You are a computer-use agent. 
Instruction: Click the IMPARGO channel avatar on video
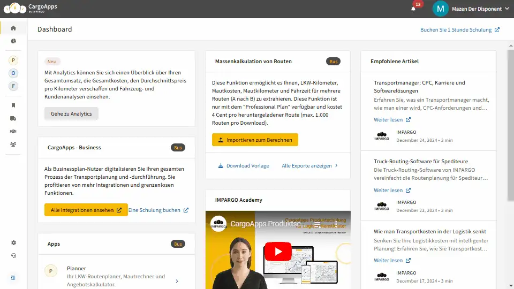[x=218, y=224]
